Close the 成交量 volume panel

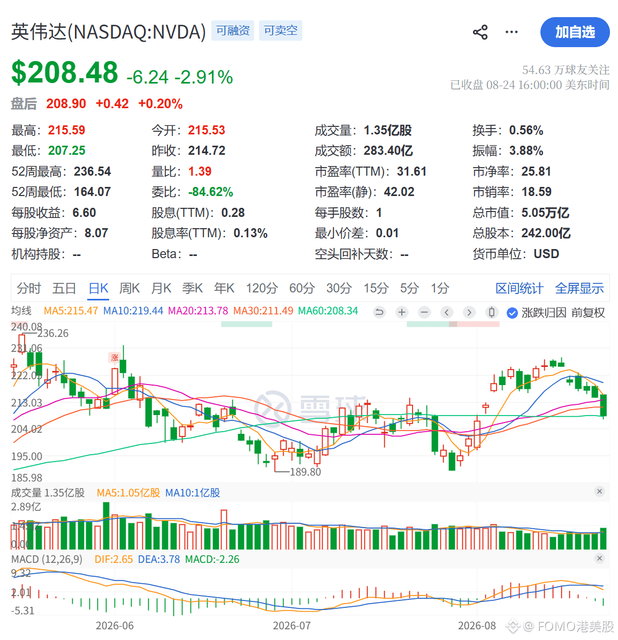pos(599,491)
